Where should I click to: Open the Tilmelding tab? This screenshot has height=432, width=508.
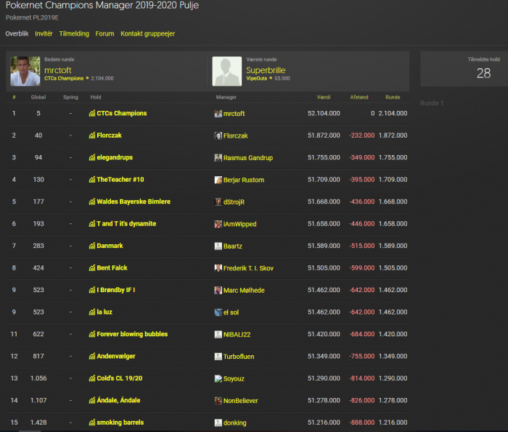click(74, 33)
